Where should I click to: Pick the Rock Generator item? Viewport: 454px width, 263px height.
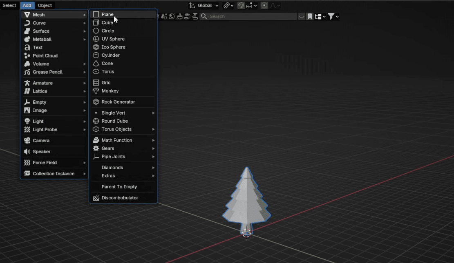coord(118,102)
